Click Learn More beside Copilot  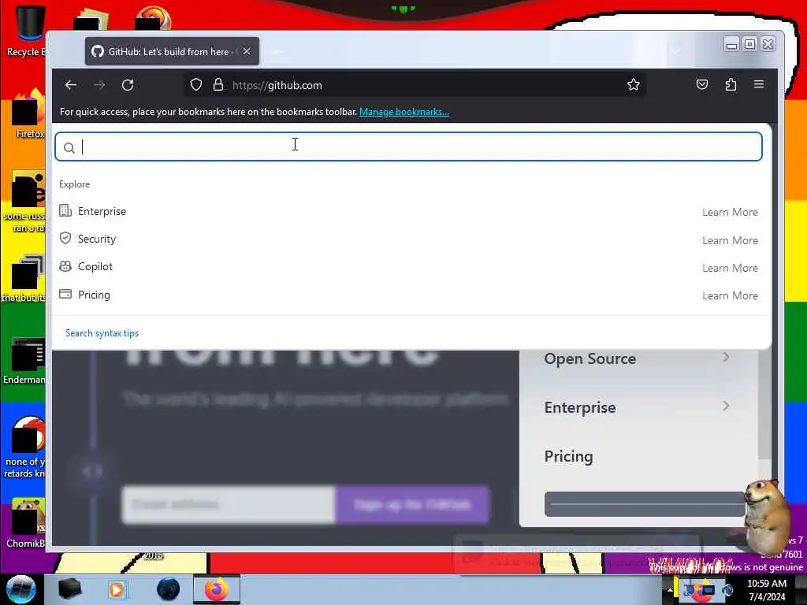coord(730,268)
